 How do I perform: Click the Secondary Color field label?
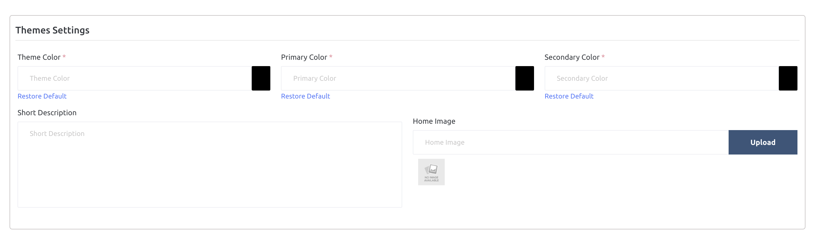click(x=572, y=57)
